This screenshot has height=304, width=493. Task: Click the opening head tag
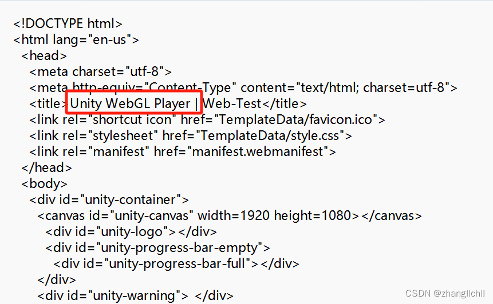coord(44,56)
